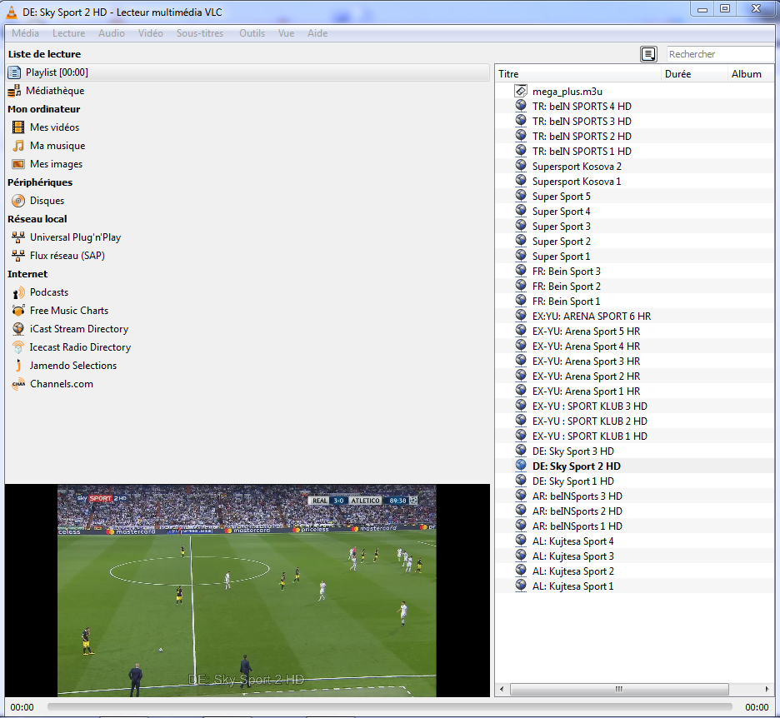Click the playlist scrollbar right arrow
This screenshot has width=780, height=718.
(767, 689)
